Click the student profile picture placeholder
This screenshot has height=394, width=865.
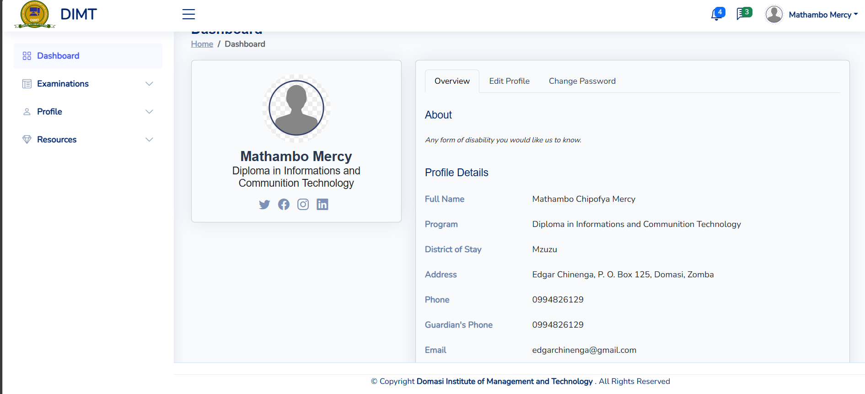coord(296,108)
